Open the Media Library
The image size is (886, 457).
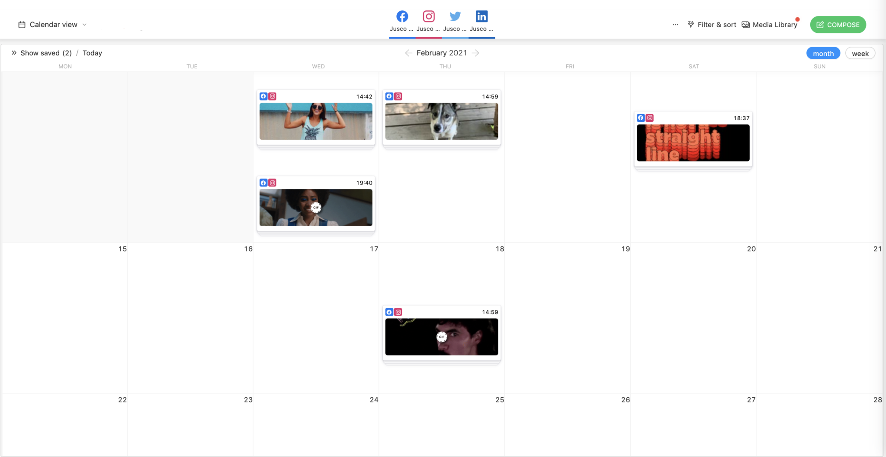point(770,24)
